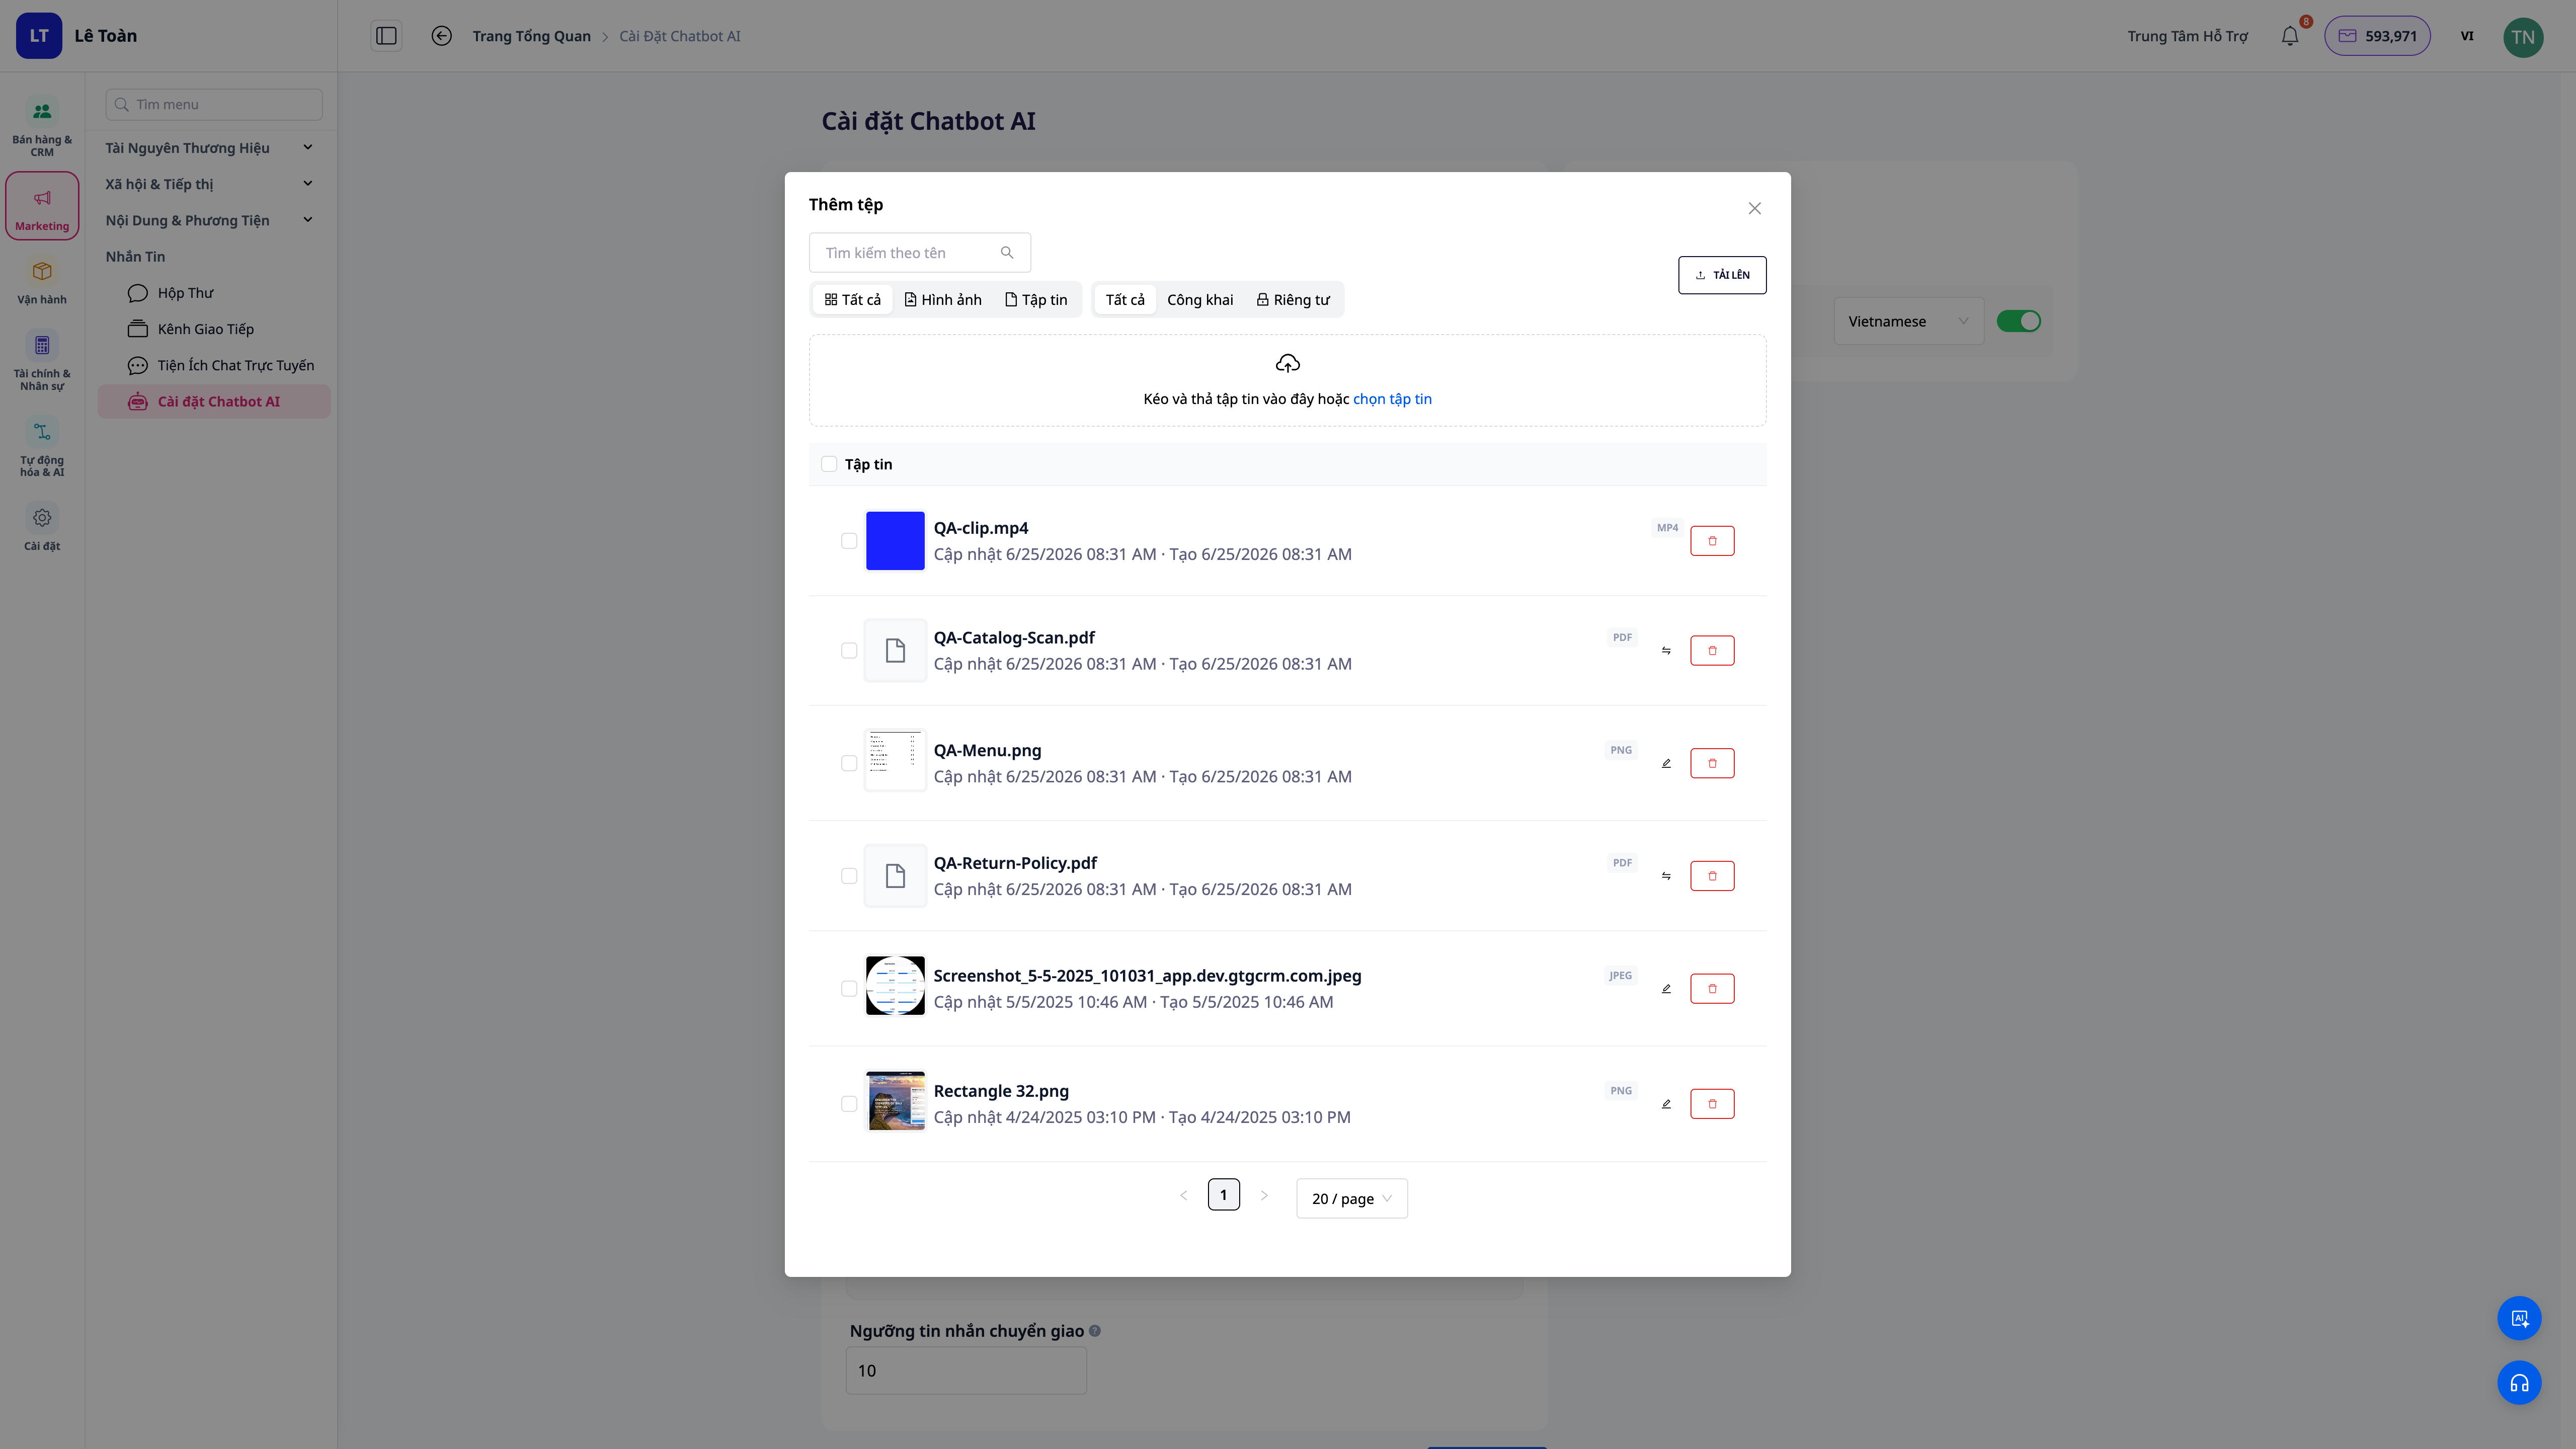Screen dimensions: 2576x1449
Task: Select the Tất cả file type tab
Action: 852,300
